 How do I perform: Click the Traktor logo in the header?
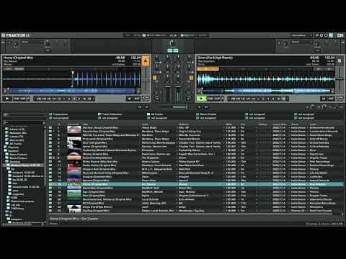pos(15,35)
